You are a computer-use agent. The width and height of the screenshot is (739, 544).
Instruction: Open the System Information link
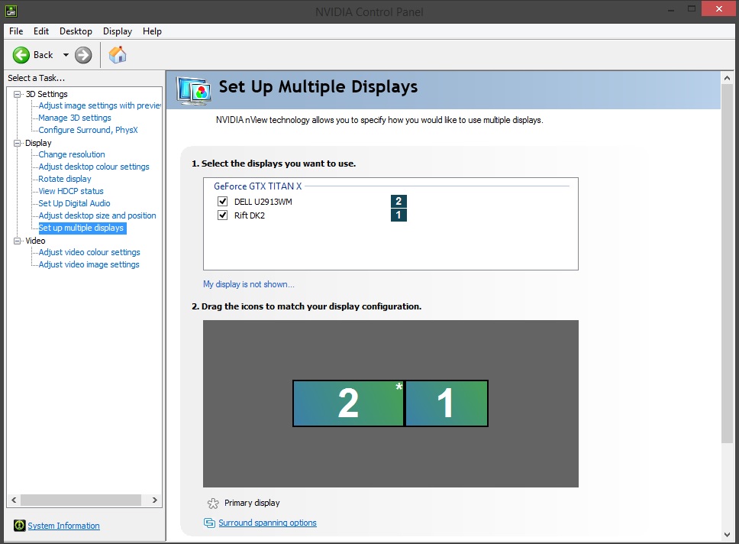point(63,526)
